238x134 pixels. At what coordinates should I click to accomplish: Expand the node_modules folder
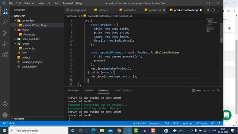point(15,39)
